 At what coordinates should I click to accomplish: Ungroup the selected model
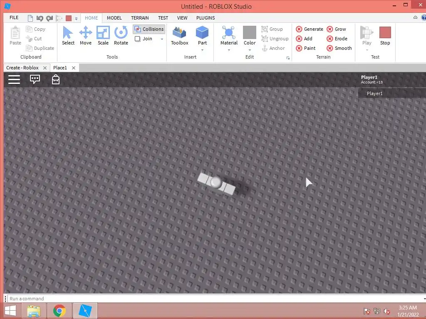[x=275, y=39]
